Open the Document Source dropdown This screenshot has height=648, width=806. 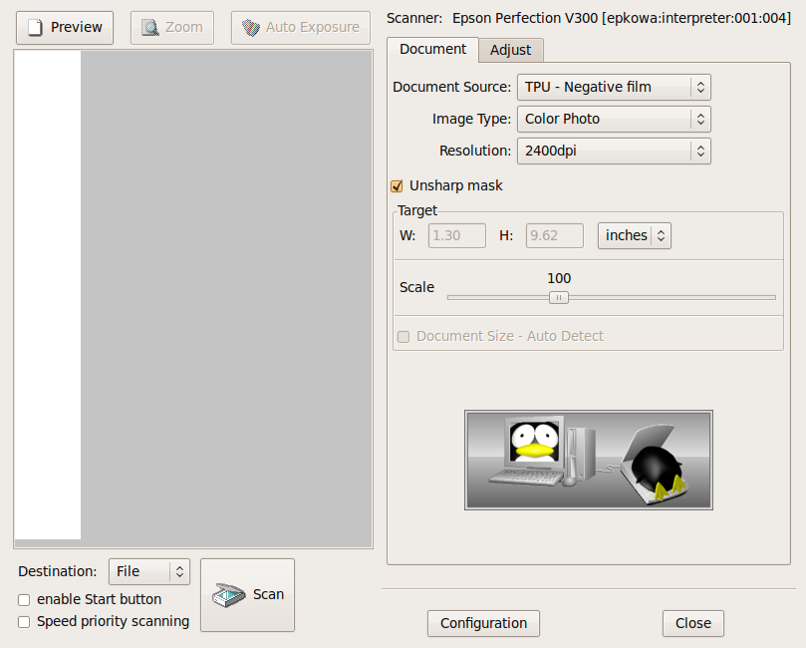(x=614, y=88)
